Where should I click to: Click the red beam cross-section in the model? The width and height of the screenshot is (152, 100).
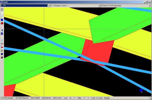[98, 52]
